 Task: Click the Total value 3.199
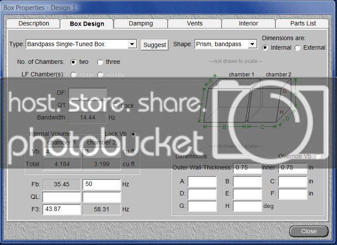click(x=102, y=164)
